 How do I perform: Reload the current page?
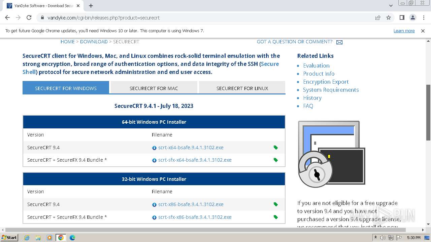pyautogui.click(x=29, y=18)
